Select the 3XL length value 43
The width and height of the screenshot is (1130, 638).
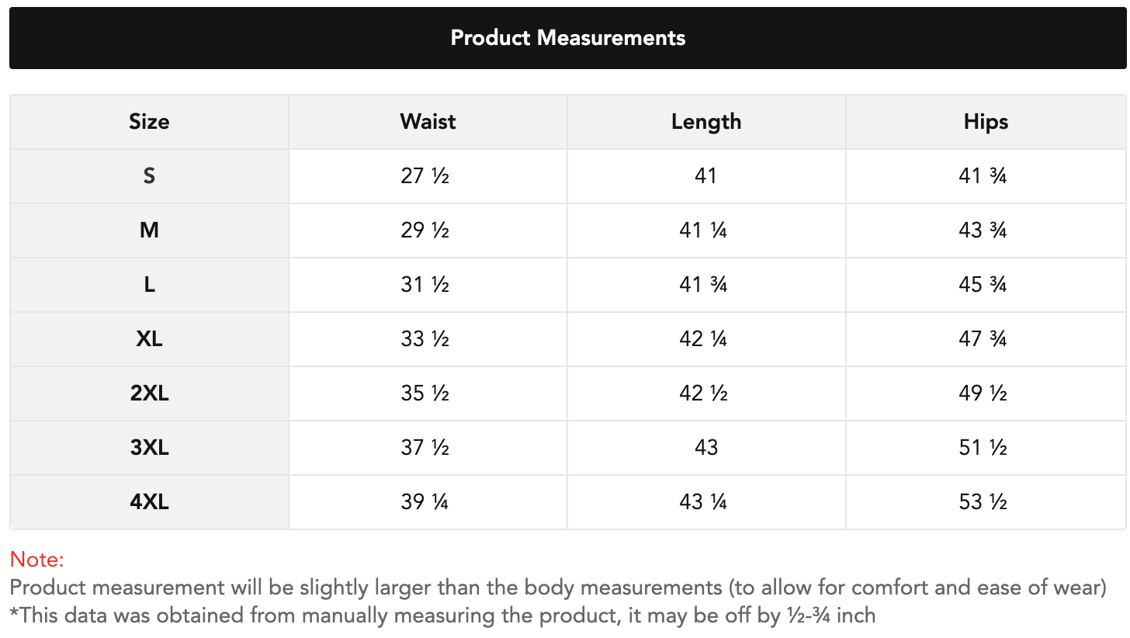click(706, 448)
